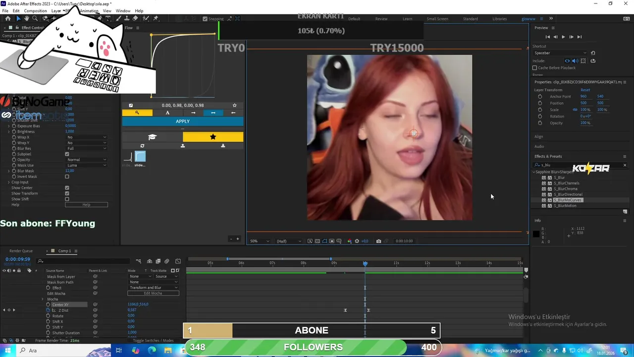634x357 pixels.
Task: Select the S_BlurChannels effect
Action: tap(567, 183)
